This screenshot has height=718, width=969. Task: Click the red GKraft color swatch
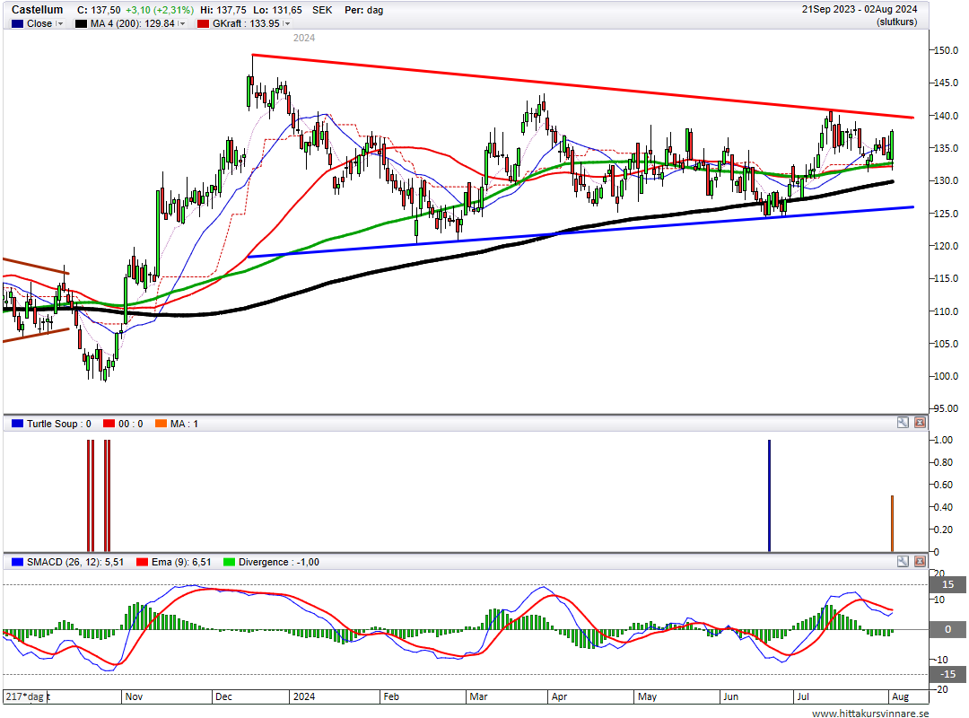[203, 23]
